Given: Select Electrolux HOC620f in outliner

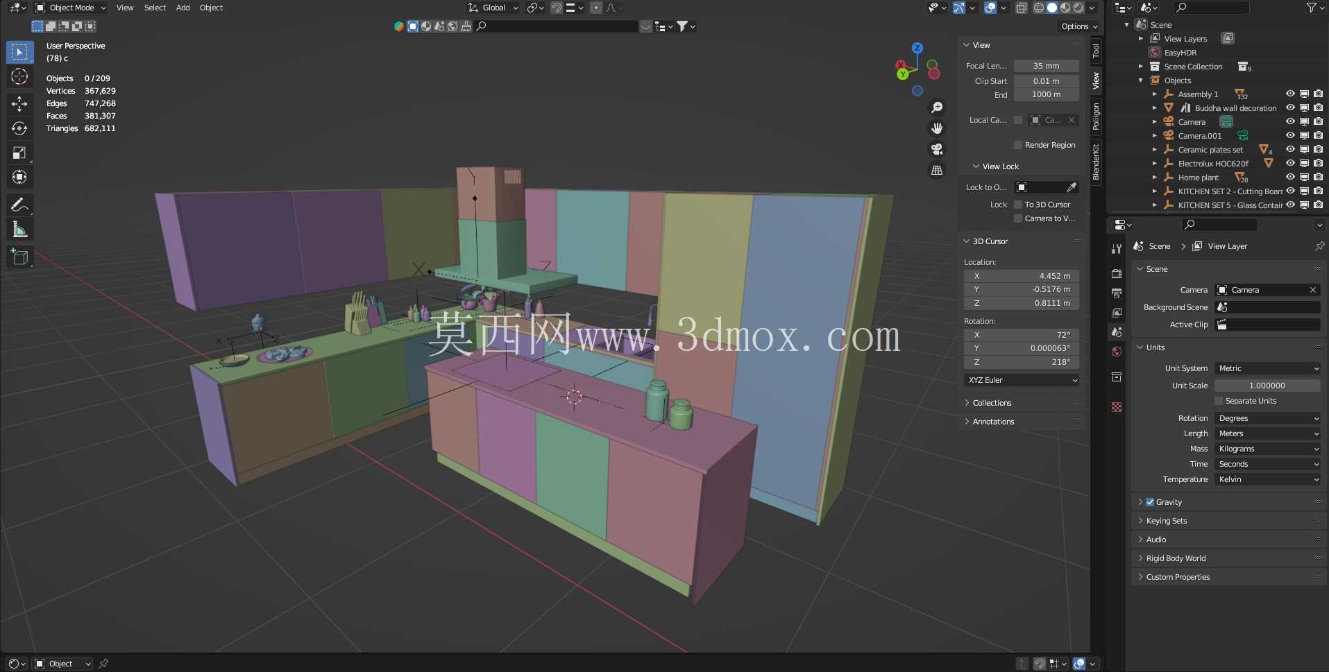Looking at the screenshot, I should pos(1213,164).
